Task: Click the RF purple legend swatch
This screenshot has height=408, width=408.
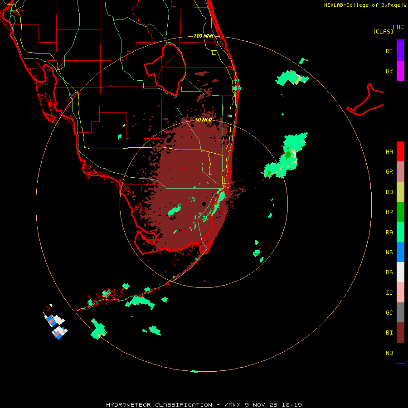Action: click(x=400, y=51)
